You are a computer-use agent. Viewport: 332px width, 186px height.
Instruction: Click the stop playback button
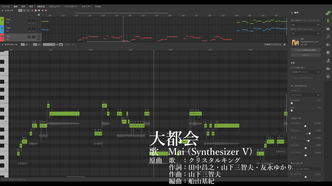click(36, 11)
